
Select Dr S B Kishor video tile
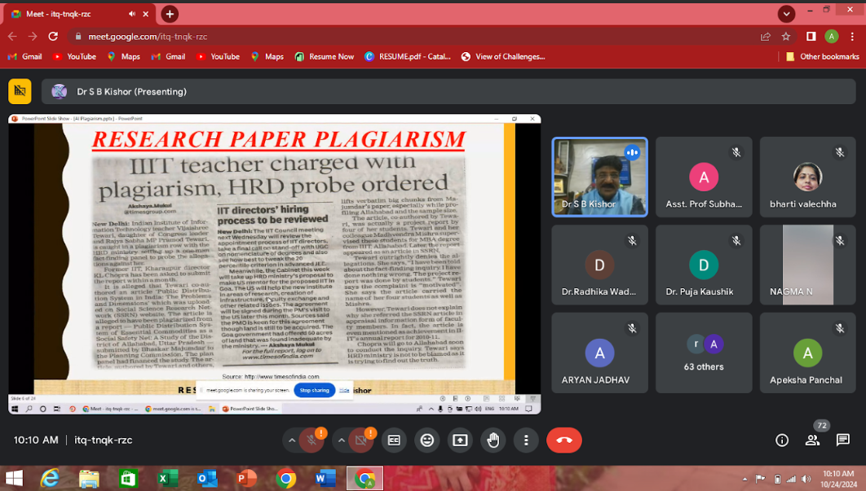point(599,177)
